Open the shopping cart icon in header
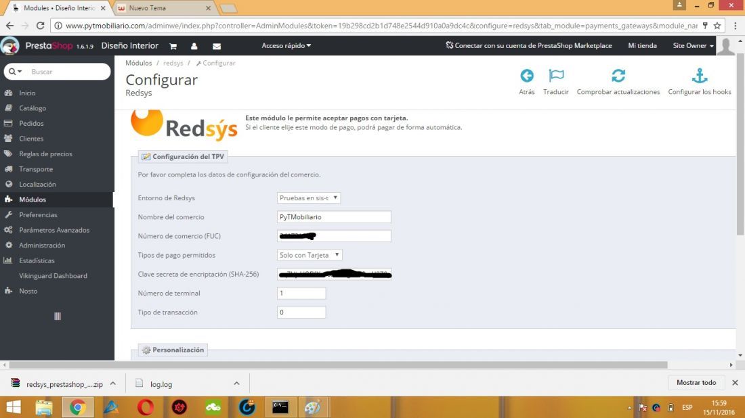Viewport: 745px width, 418px height. [x=173, y=46]
